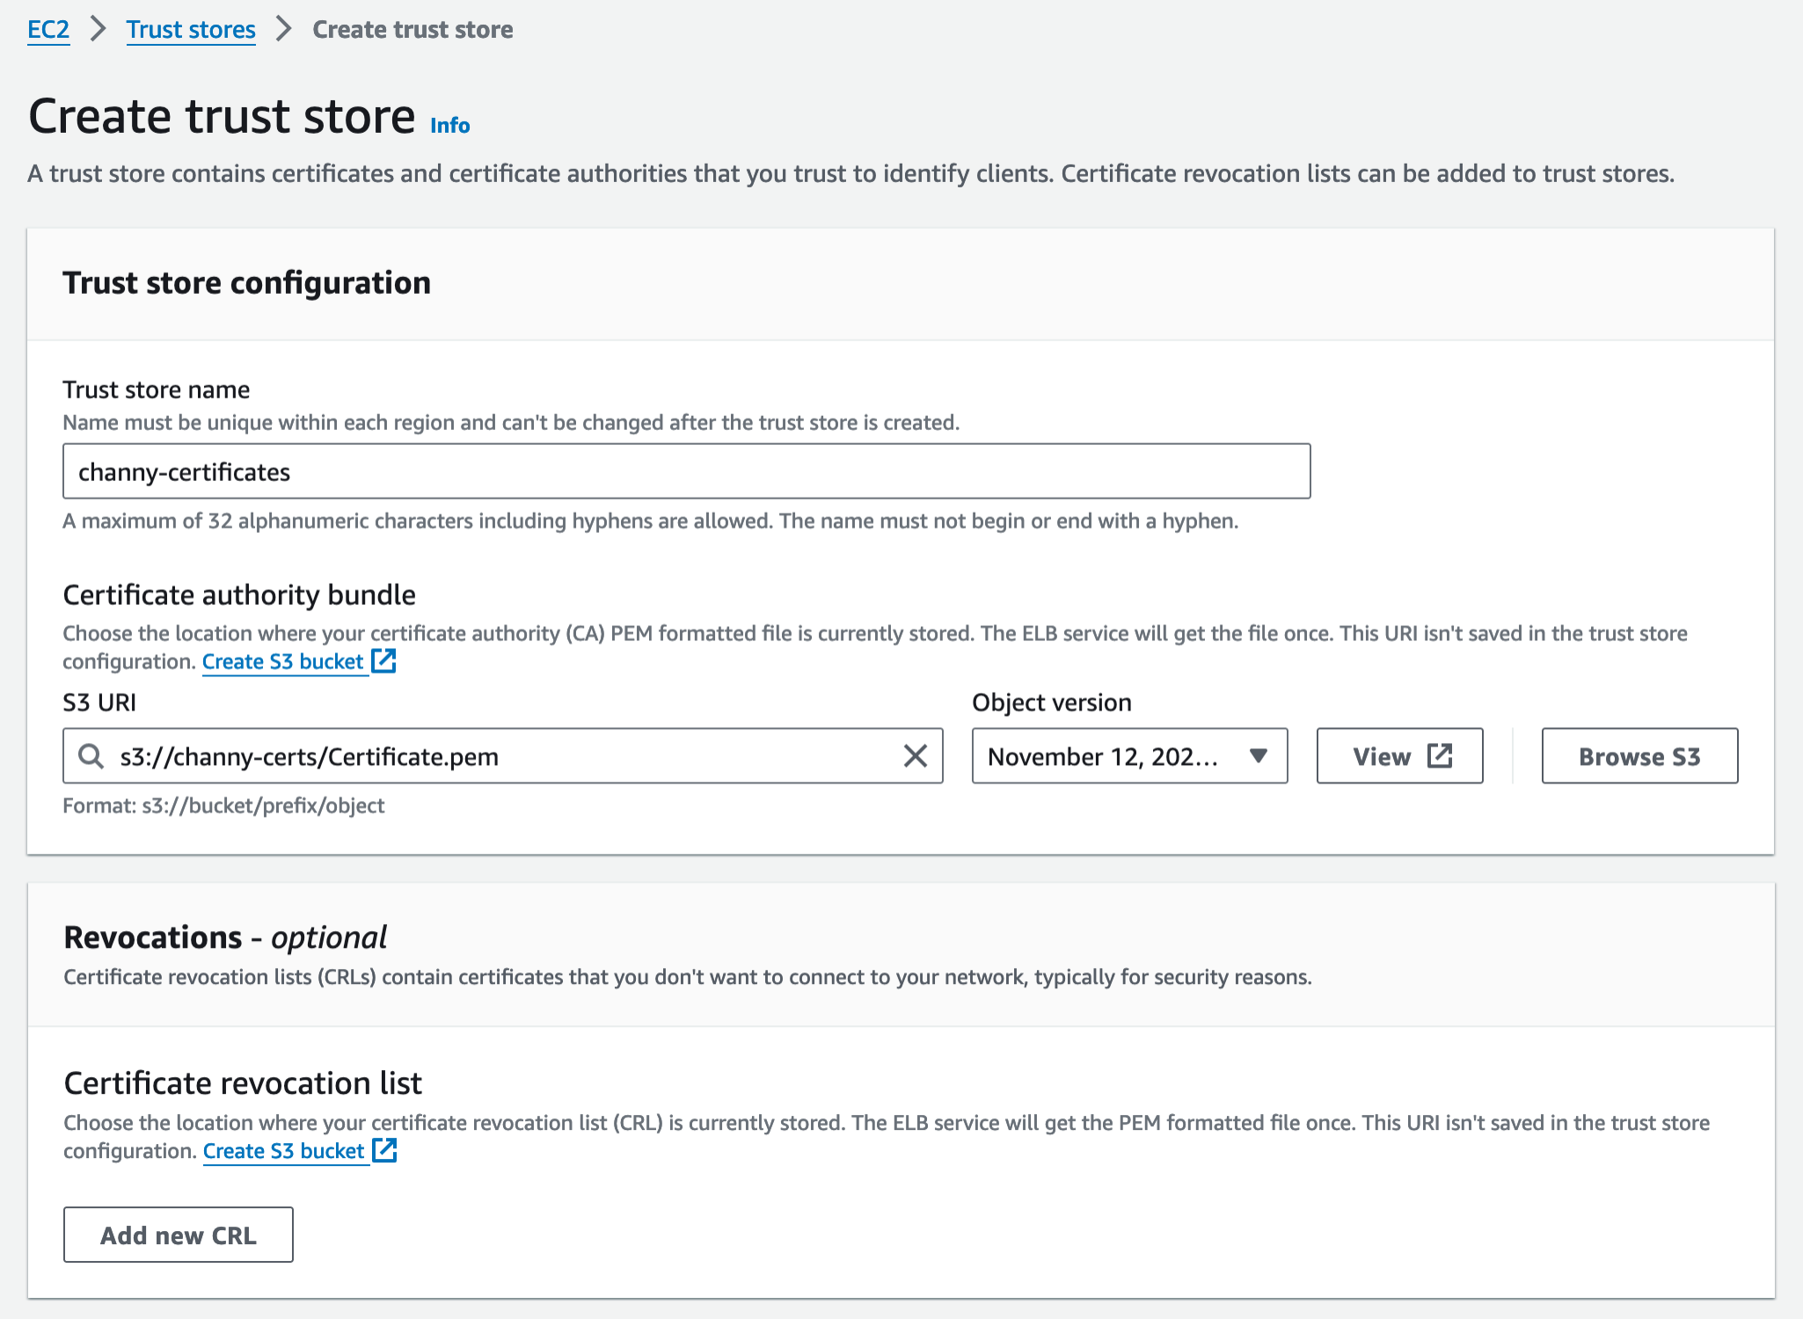Click into the S3 URI text field

coord(501,755)
